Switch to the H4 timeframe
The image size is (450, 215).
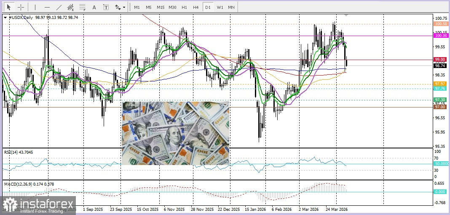coord(196,7)
